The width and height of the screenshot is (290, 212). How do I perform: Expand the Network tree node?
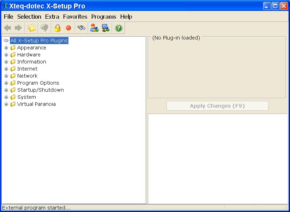click(6, 76)
